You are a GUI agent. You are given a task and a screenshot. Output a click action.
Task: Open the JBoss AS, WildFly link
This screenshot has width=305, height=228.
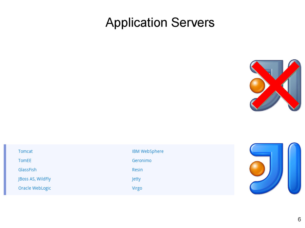point(35,179)
